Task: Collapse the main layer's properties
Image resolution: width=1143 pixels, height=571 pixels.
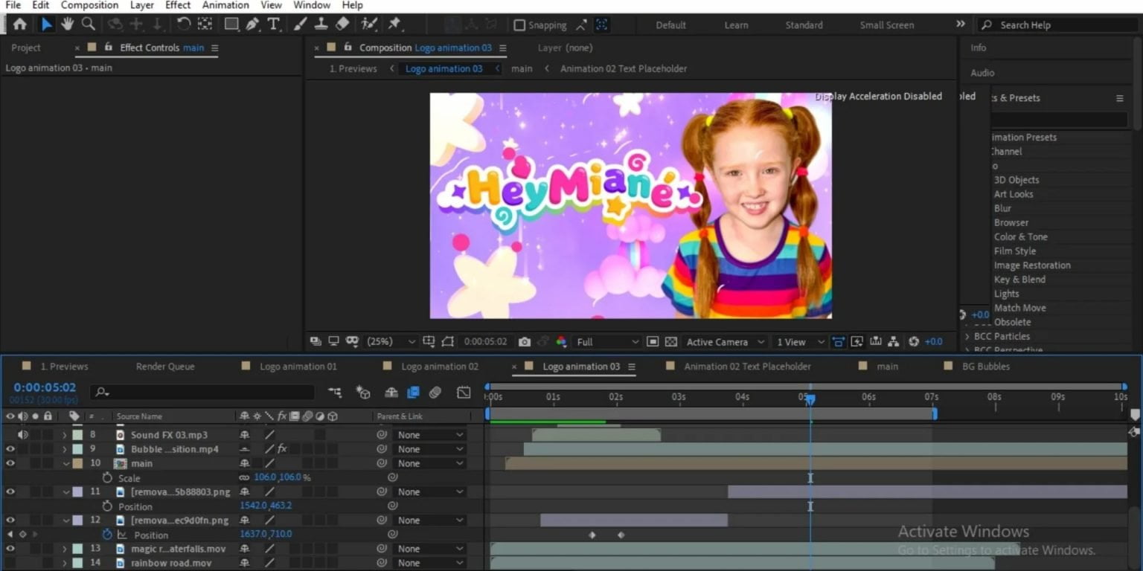Action: click(65, 462)
